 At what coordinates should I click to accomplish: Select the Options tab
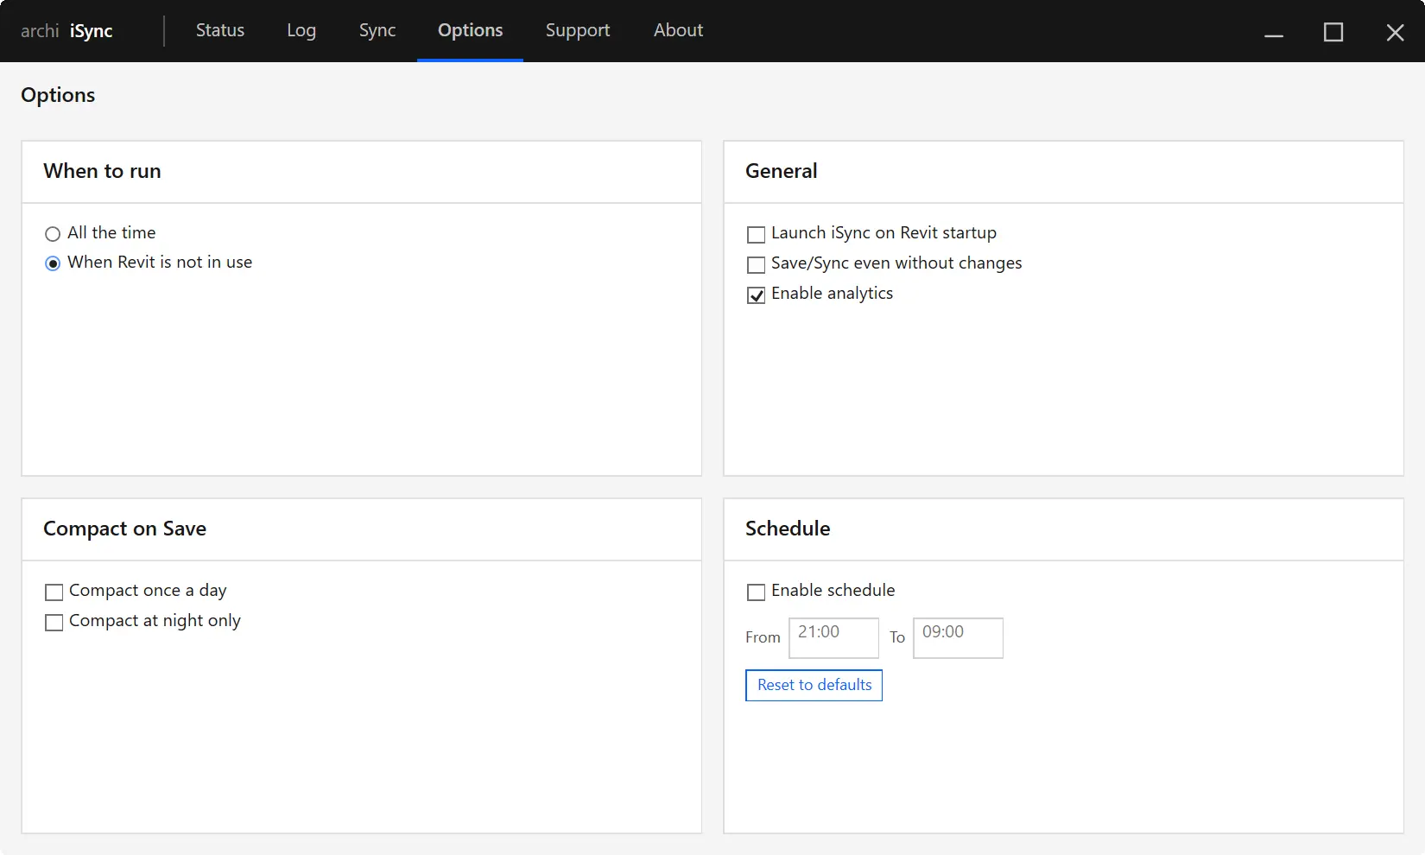[470, 30]
